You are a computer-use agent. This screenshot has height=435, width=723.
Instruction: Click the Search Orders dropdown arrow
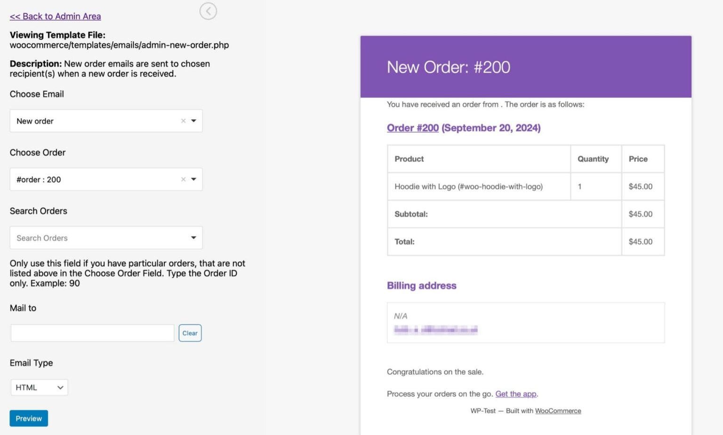[193, 238]
